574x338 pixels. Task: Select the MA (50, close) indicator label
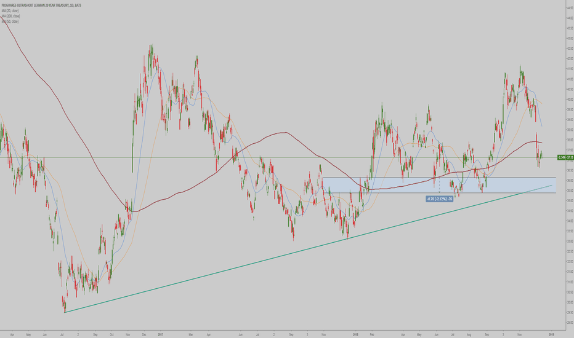click(10, 21)
